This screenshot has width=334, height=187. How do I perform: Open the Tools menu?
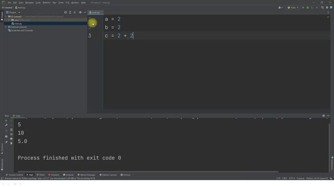click(61, 3)
